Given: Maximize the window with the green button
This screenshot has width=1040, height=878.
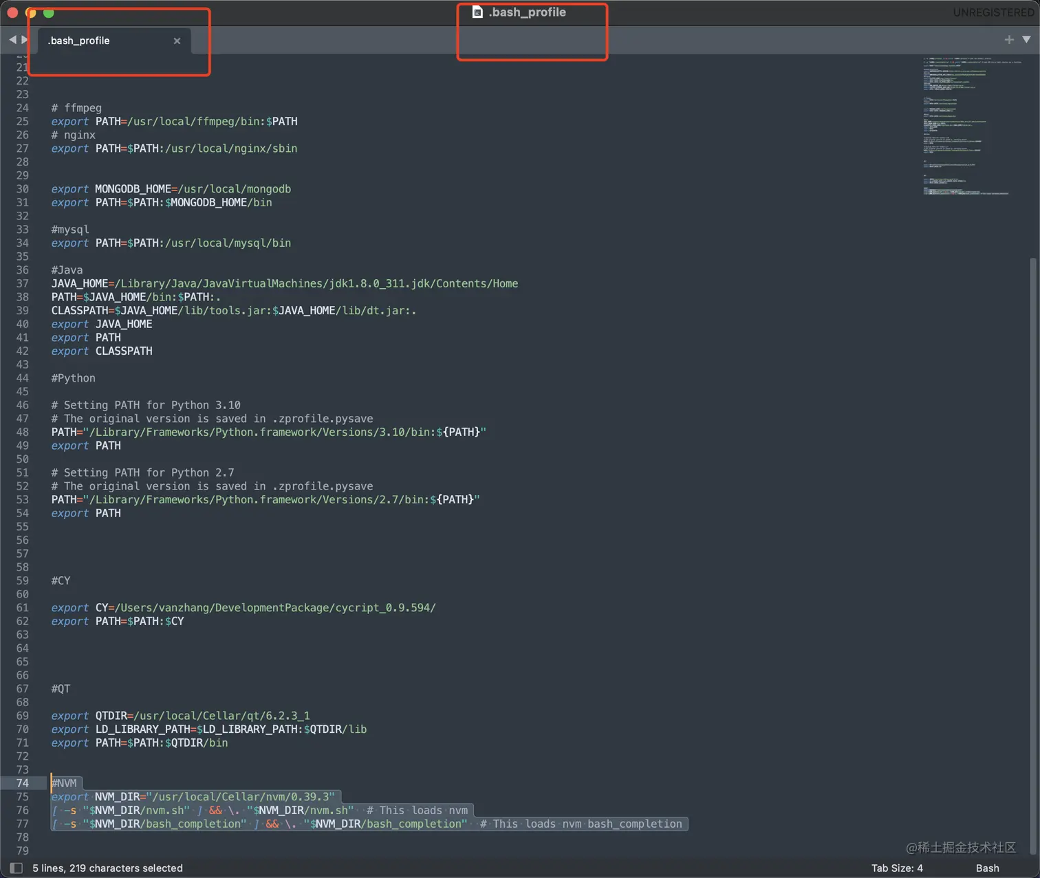Looking at the screenshot, I should (x=48, y=12).
